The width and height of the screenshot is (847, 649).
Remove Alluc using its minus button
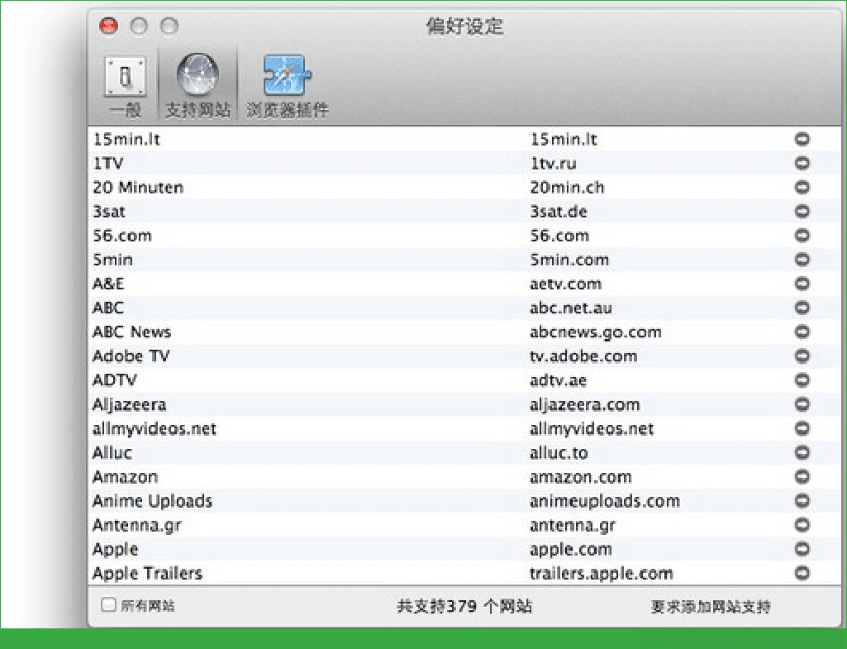[802, 452]
